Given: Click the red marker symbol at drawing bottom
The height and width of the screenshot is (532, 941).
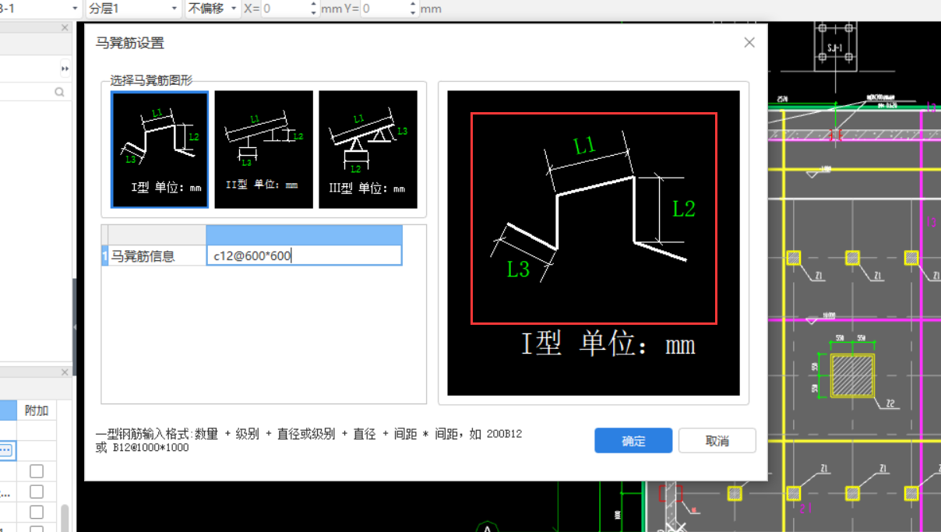Looking at the screenshot, I should pos(670,493).
